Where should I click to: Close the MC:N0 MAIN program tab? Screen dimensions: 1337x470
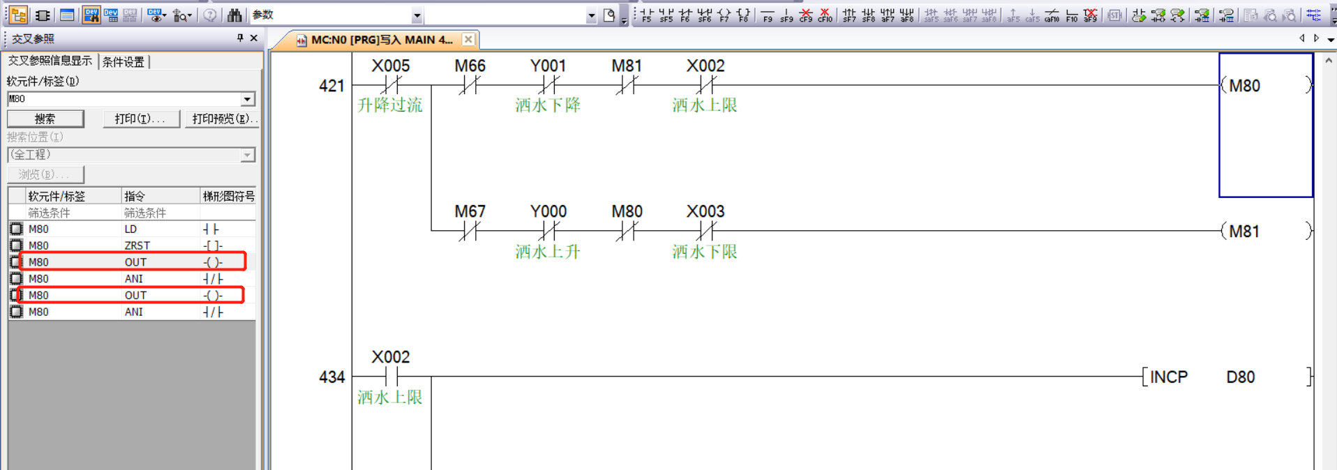(468, 40)
